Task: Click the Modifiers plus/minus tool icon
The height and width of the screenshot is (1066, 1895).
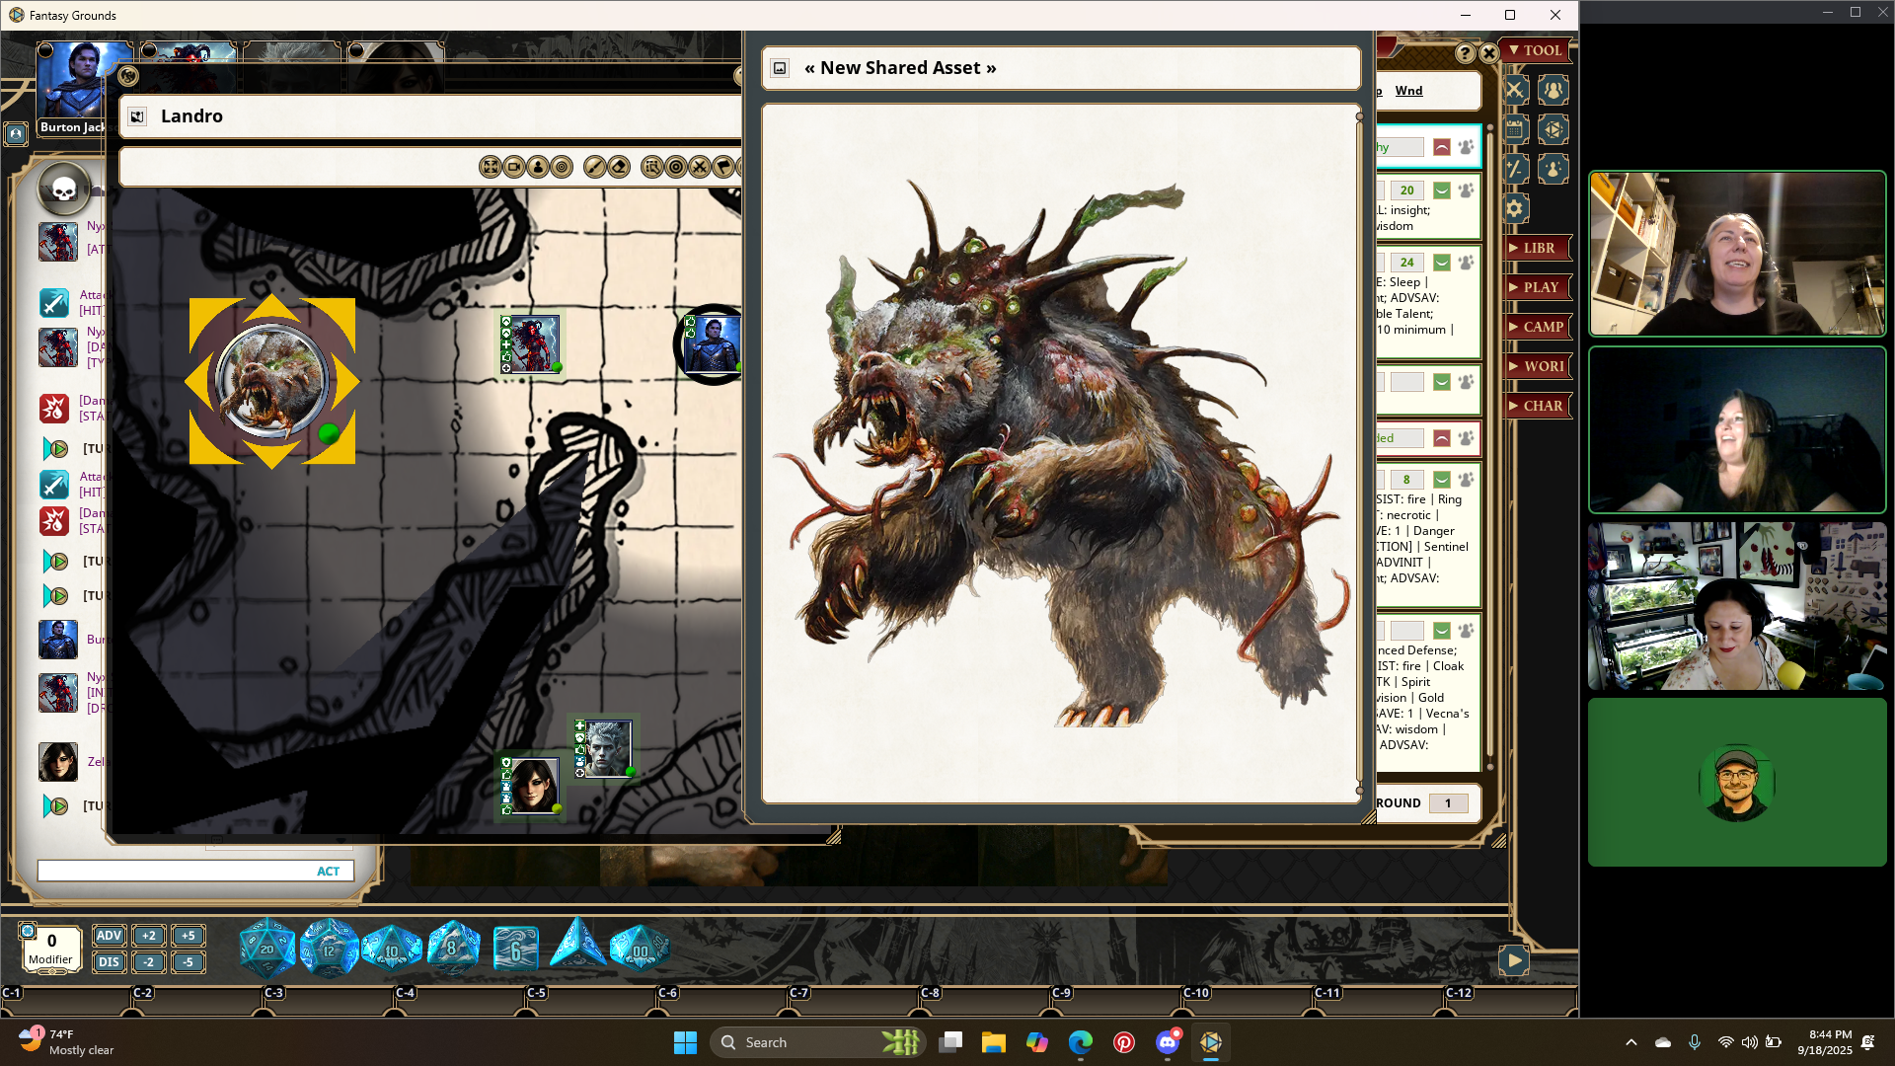Action: 1515,170
